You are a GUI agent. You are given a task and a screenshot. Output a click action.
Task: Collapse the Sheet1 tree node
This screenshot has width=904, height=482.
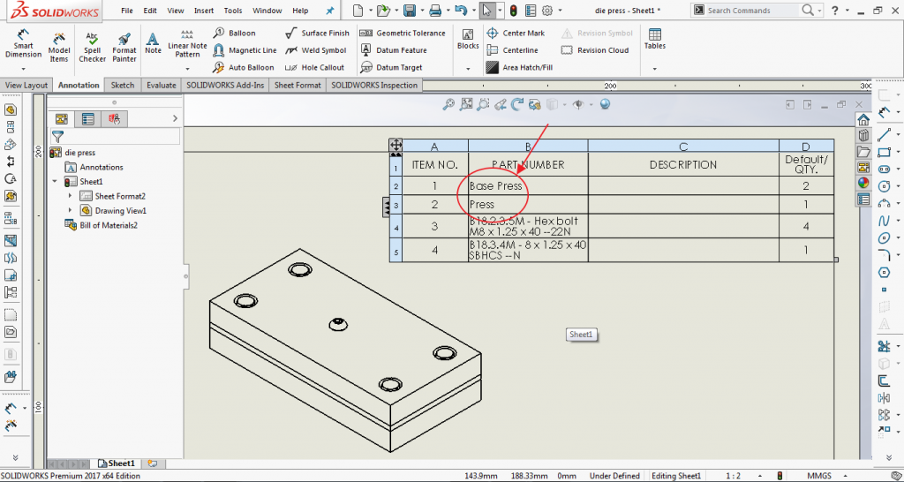click(x=55, y=182)
